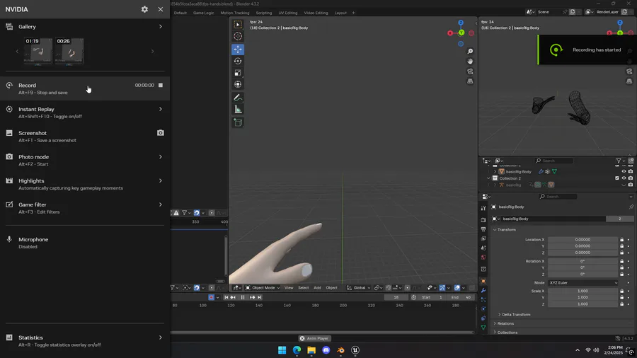Collapse Collection 2 in the outliner

[488, 178]
